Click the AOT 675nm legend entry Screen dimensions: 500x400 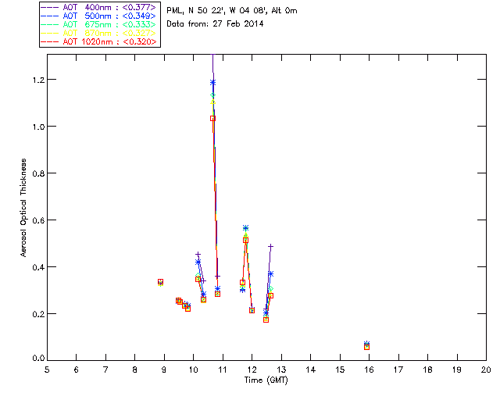(x=98, y=24)
